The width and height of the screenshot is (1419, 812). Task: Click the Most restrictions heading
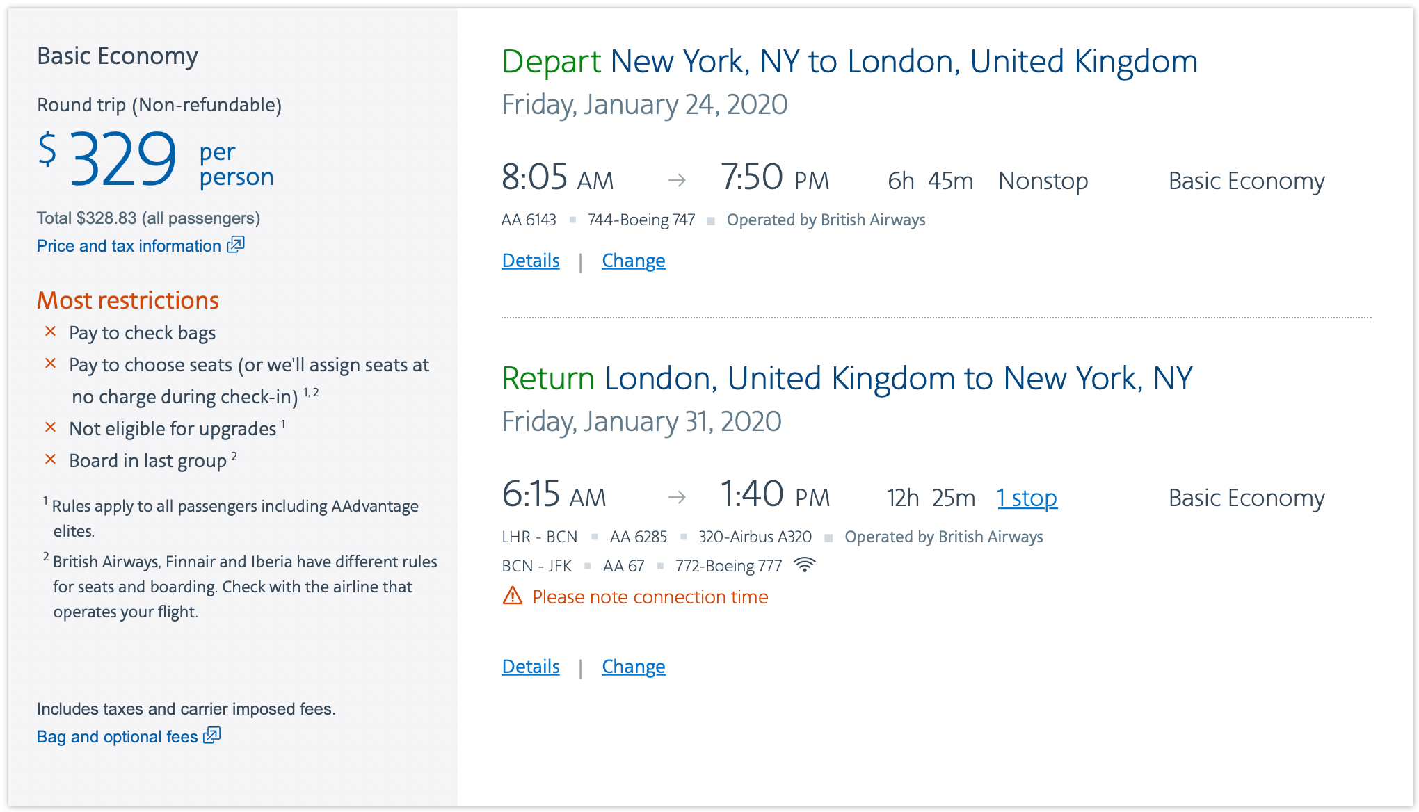point(128,300)
